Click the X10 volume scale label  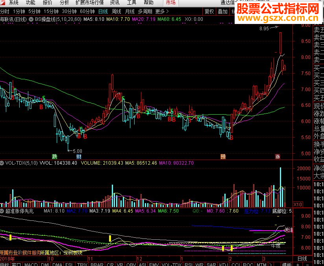click(x=298, y=205)
